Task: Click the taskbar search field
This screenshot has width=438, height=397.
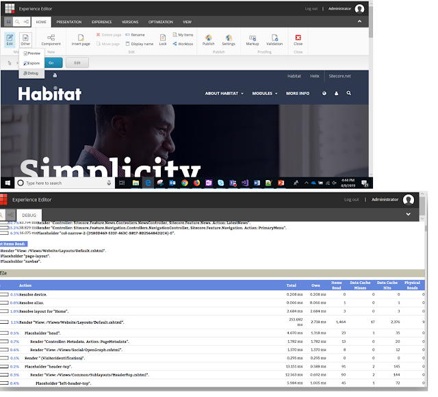Action: [64, 183]
